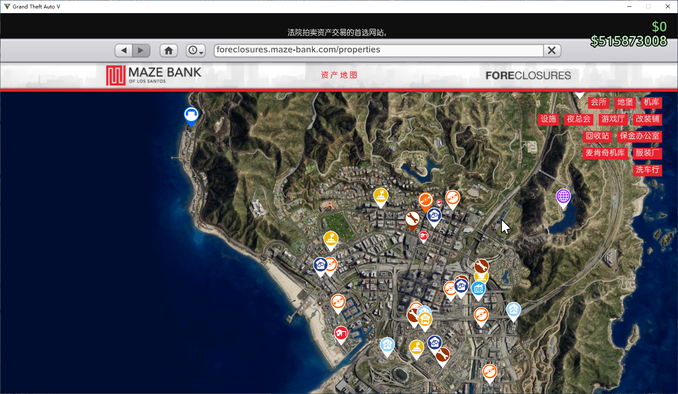Toggle the 地堡 property filter

(x=625, y=102)
